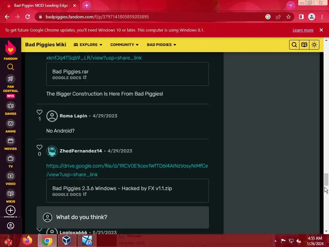Viewport: 329px width, 247px height.
Task: Open a new browser tab
Action: click(x=87, y=5)
